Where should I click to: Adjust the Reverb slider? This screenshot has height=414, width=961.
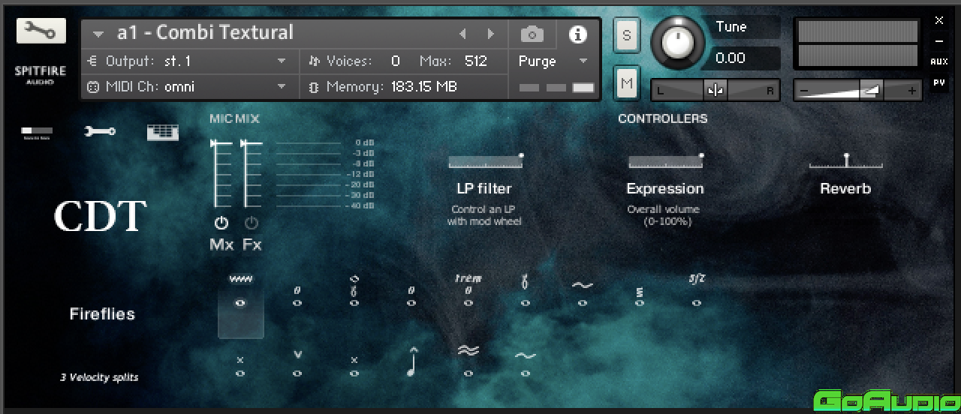click(x=846, y=161)
